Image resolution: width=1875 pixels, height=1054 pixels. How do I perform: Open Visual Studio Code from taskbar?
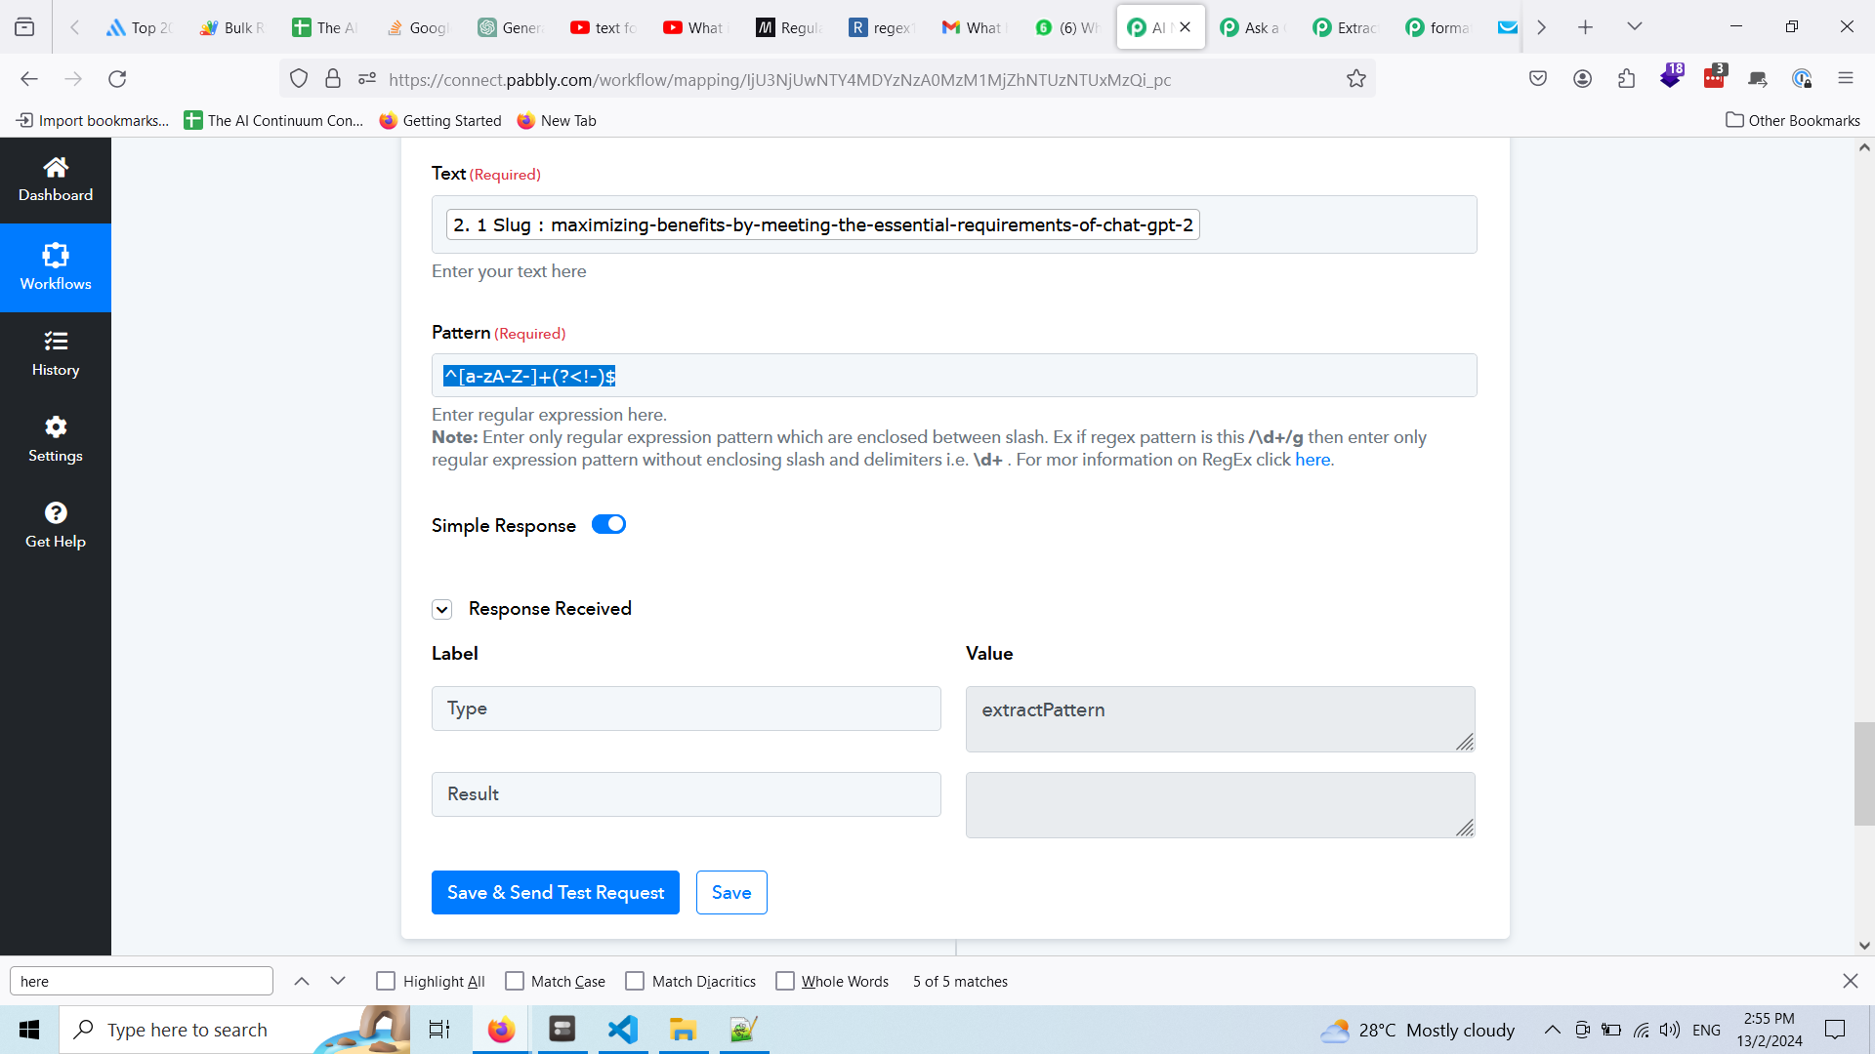point(622,1030)
